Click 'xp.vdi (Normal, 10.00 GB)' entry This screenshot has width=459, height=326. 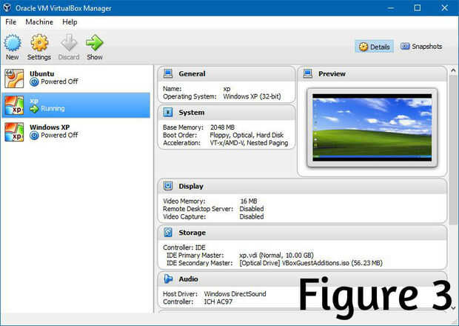point(276,255)
